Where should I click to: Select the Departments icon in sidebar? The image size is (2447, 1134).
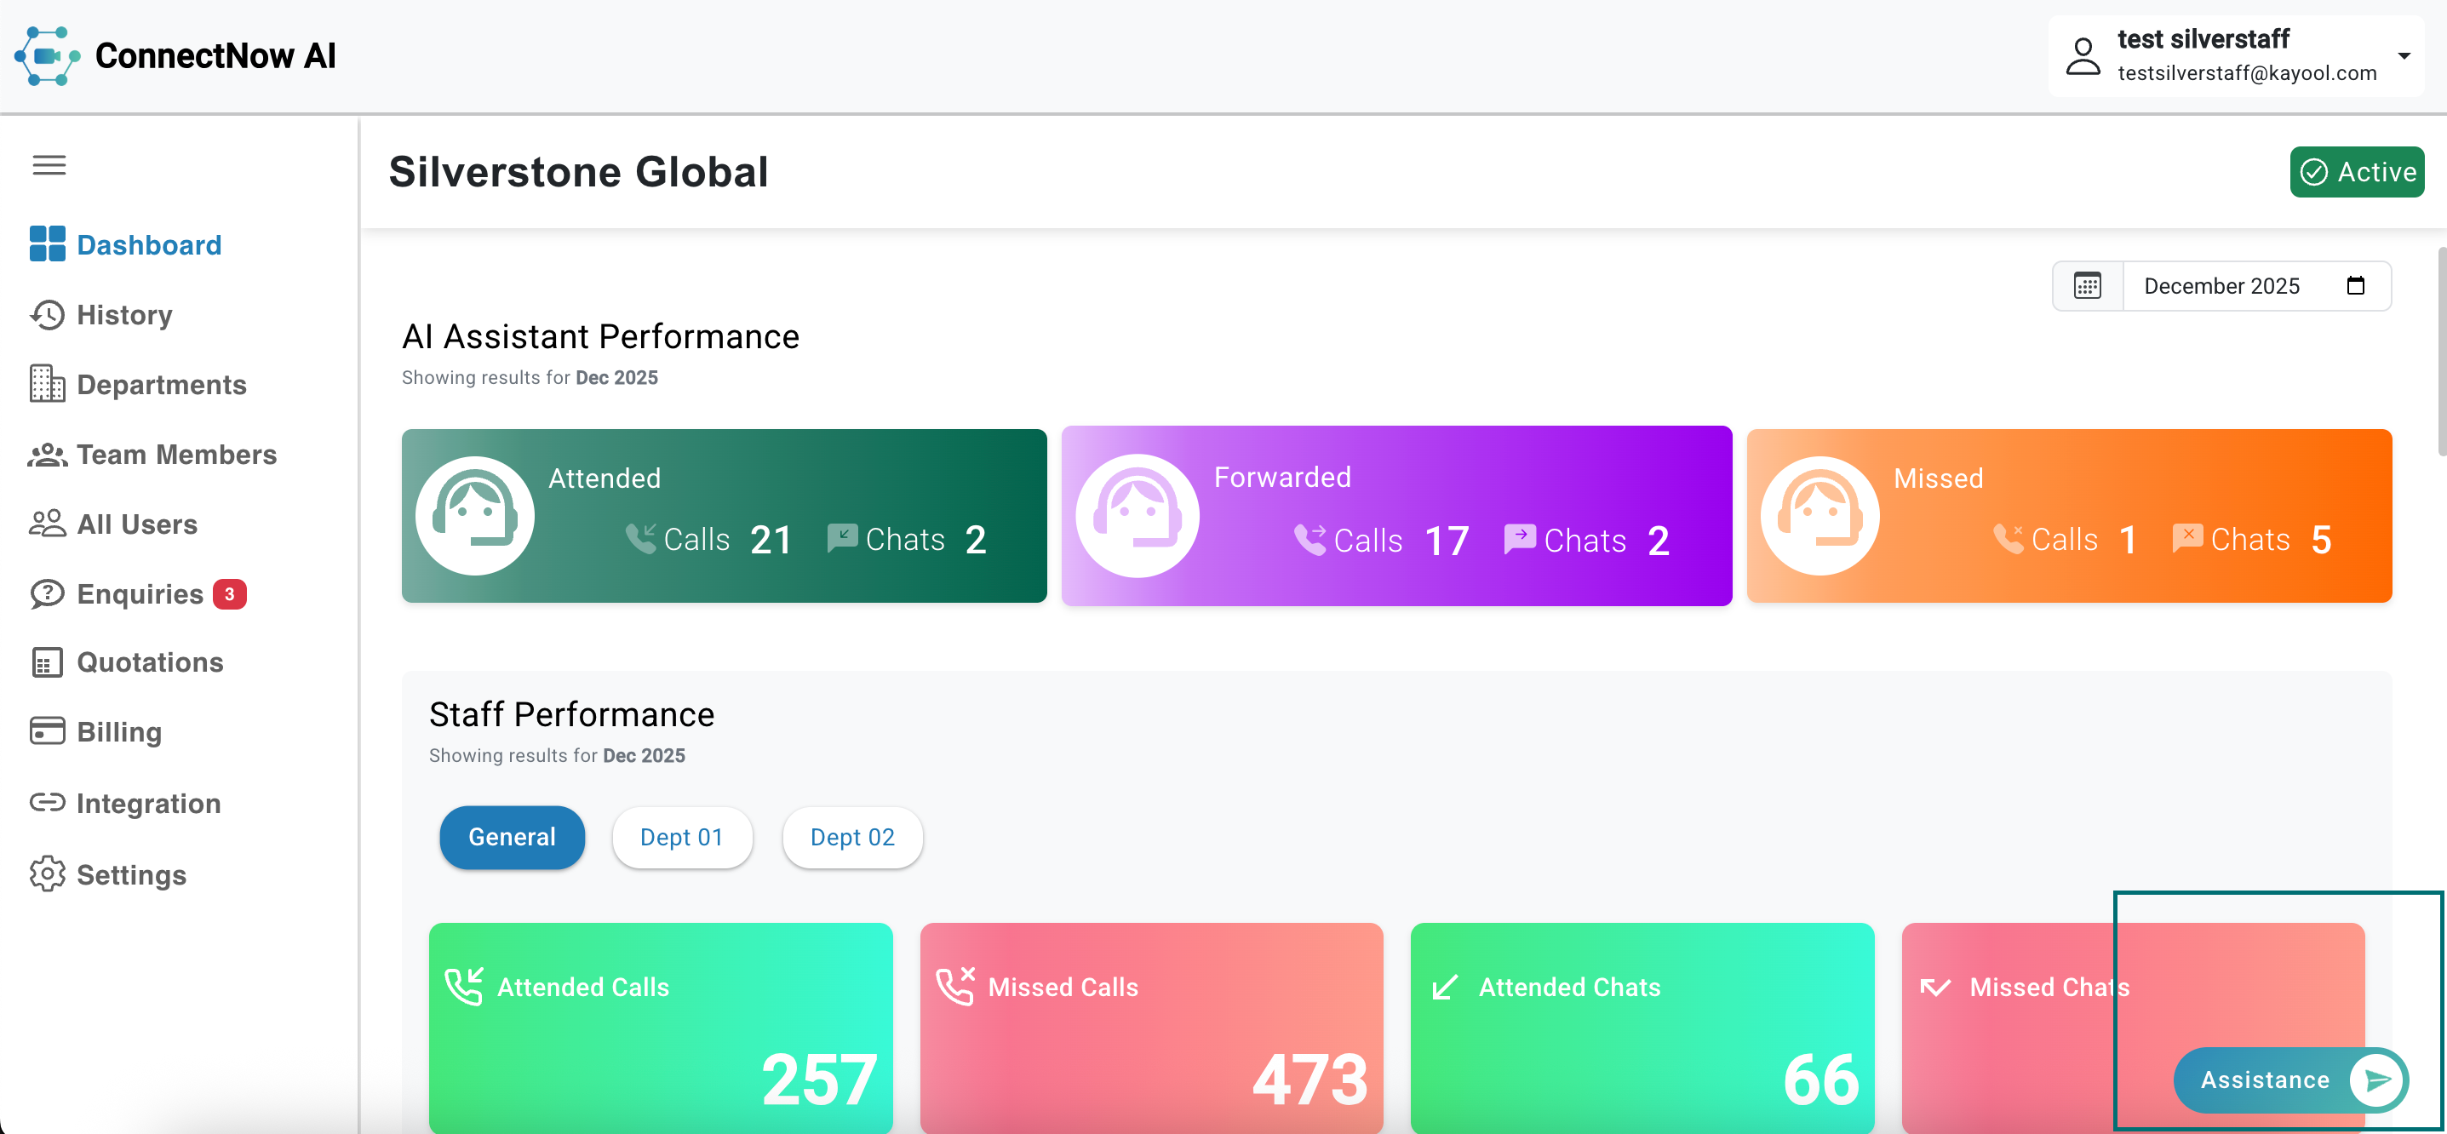tap(47, 384)
